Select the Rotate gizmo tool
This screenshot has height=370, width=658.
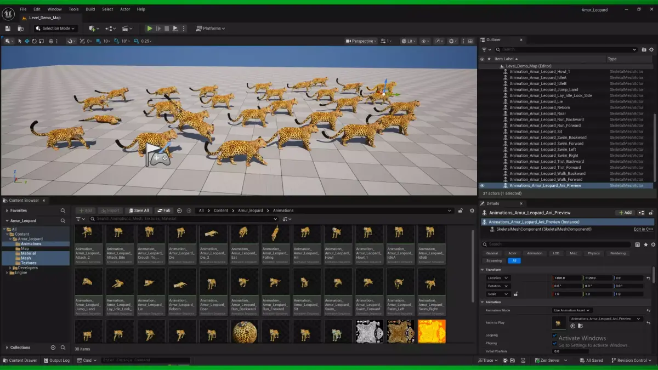pyautogui.click(x=34, y=41)
